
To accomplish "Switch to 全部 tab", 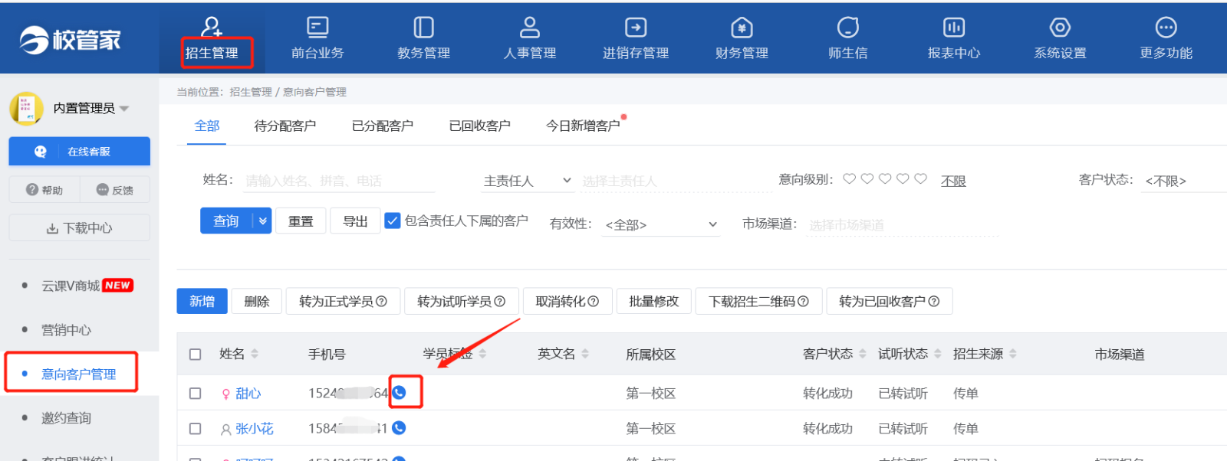I will [207, 126].
